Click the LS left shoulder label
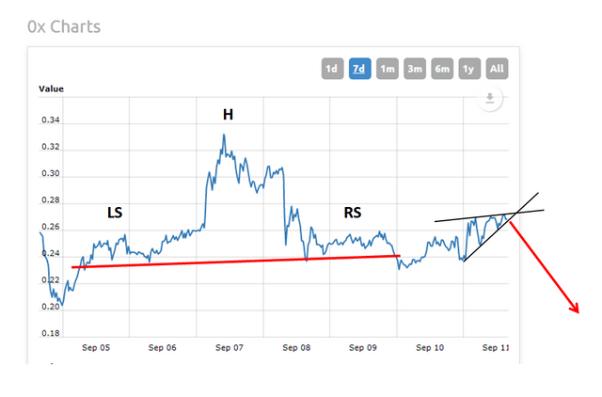The image size is (602, 397). [x=115, y=214]
